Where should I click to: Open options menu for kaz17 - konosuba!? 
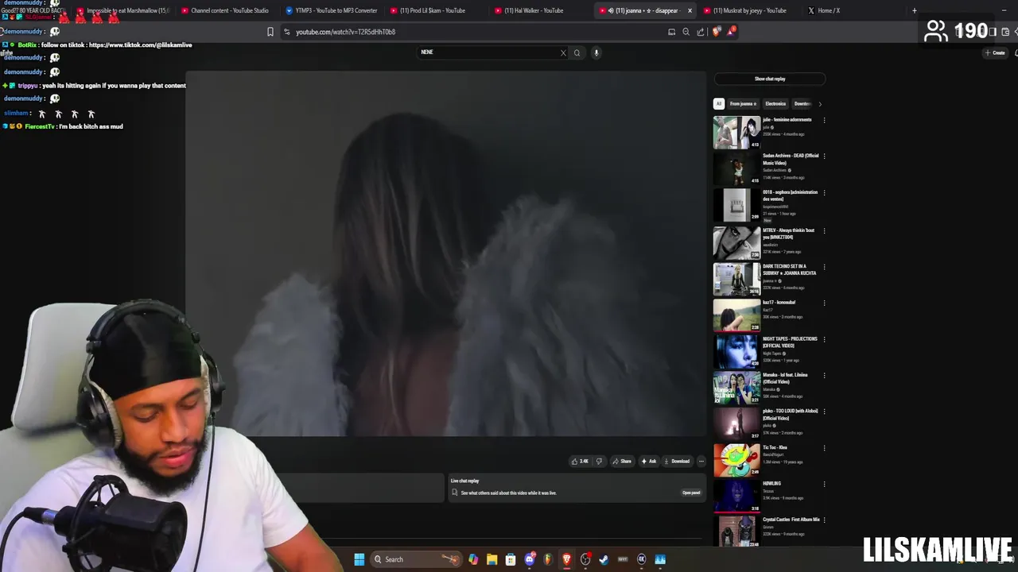pyautogui.click(x=824, y=303)
